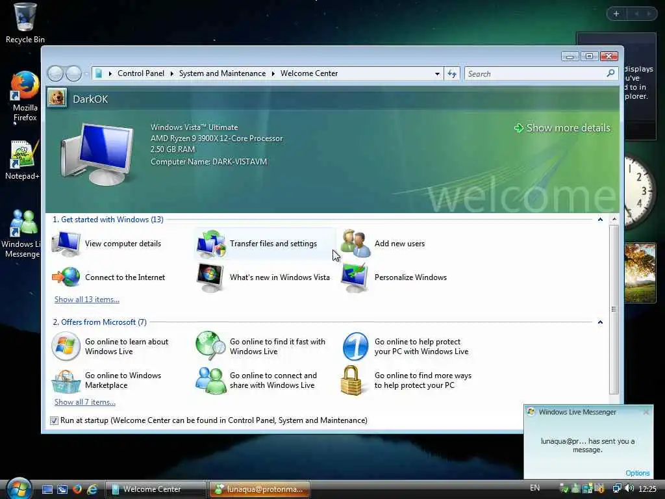Click the Computer Name: DARK-VISTAVM text

click(208, 162)
